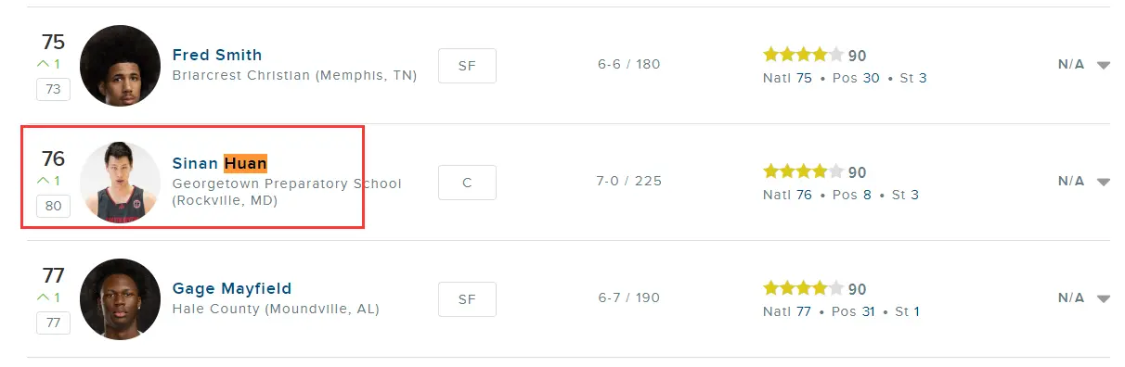This screenshot has width=1125, height=367.
Task: Open Fred Smith's player profile link
Action: point(217,55)
